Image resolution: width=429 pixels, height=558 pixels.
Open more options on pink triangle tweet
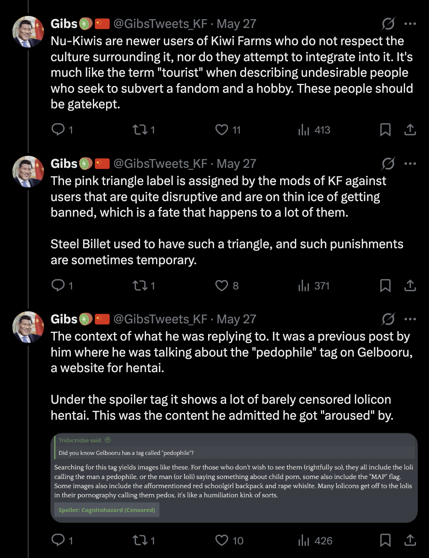[410, 163]
